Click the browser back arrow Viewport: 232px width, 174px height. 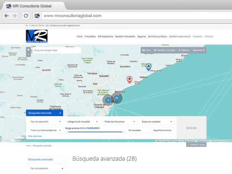coord(7,16)
